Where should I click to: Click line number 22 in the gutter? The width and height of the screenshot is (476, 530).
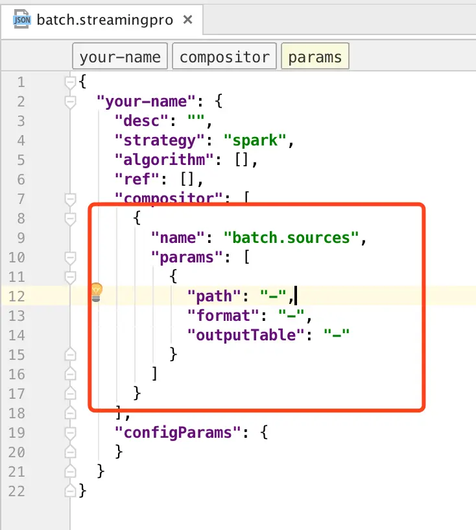[x=17, y=491]
